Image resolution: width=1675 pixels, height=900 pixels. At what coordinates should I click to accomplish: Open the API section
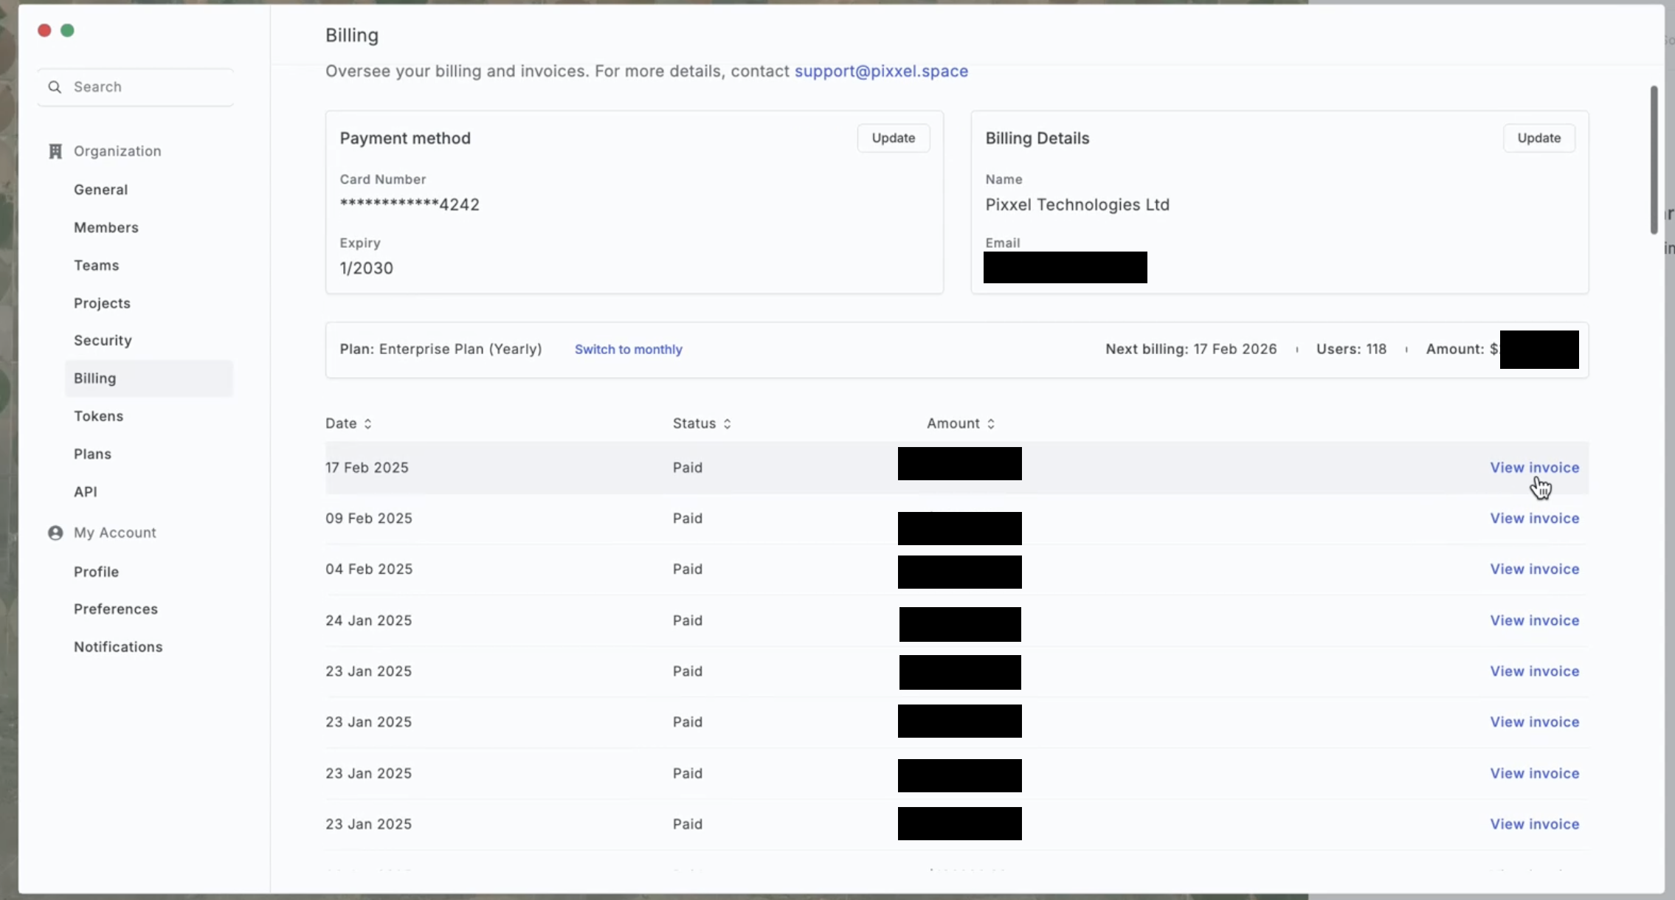[86, 491]
